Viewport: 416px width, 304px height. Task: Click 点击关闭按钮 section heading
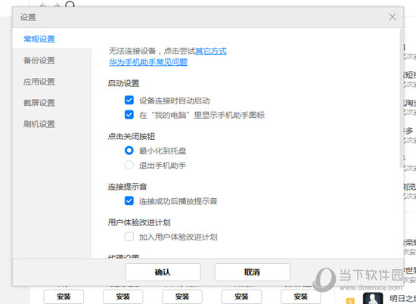click(x=132, y=136)
